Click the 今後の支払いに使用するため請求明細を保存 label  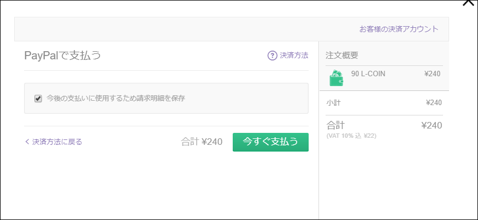click(x=116, y=99)
